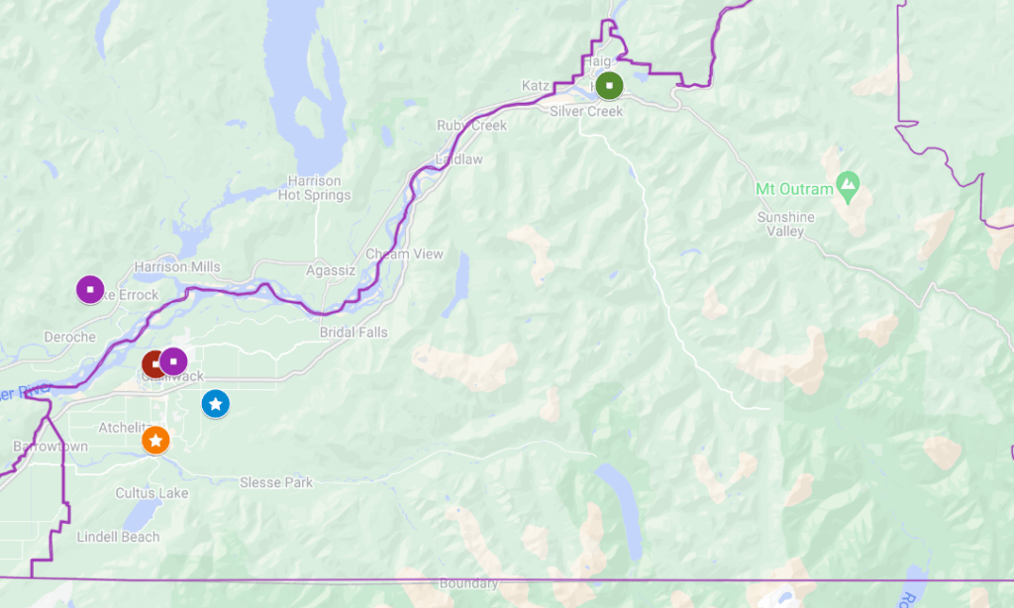Click the Lindell Beach label
Screen dimensions: 1014x608
[119, 537]
